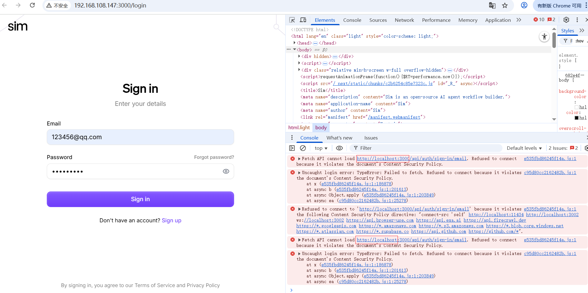Image resolution: width=588 pixels, height=293 pixels.
Task: Open the What's new drawer tab
Action: [x=339, y=138]
